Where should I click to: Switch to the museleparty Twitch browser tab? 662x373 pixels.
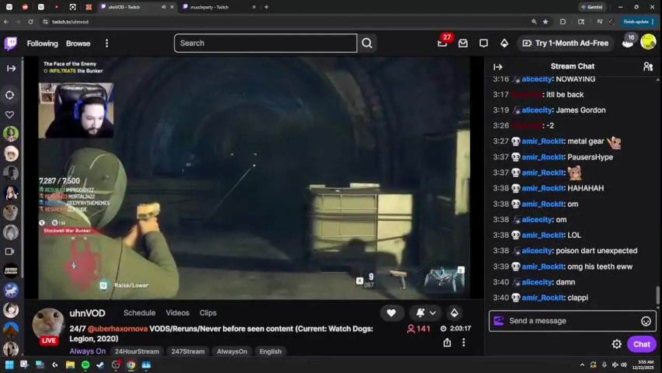tap(217, 7)
